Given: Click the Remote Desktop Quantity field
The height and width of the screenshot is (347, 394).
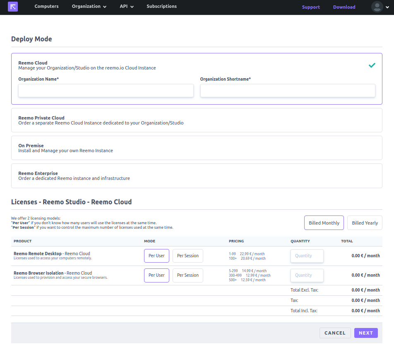Looking at the screenshot, I should (x=307, y=256).
